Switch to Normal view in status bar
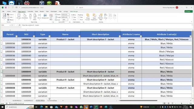194x109 pixels. point(164,103)
